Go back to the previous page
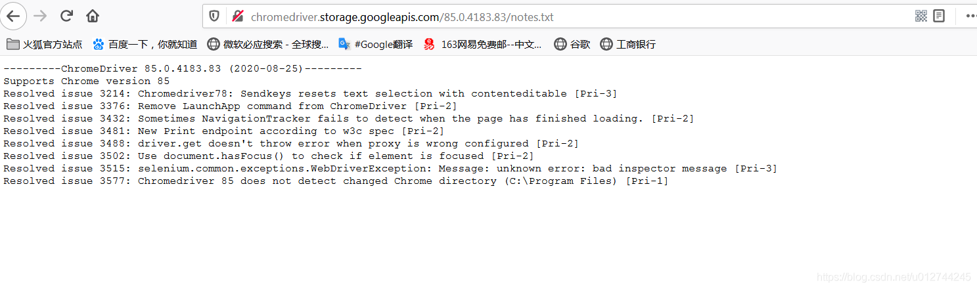The image size is (977, 289). [x=13, y=16]
